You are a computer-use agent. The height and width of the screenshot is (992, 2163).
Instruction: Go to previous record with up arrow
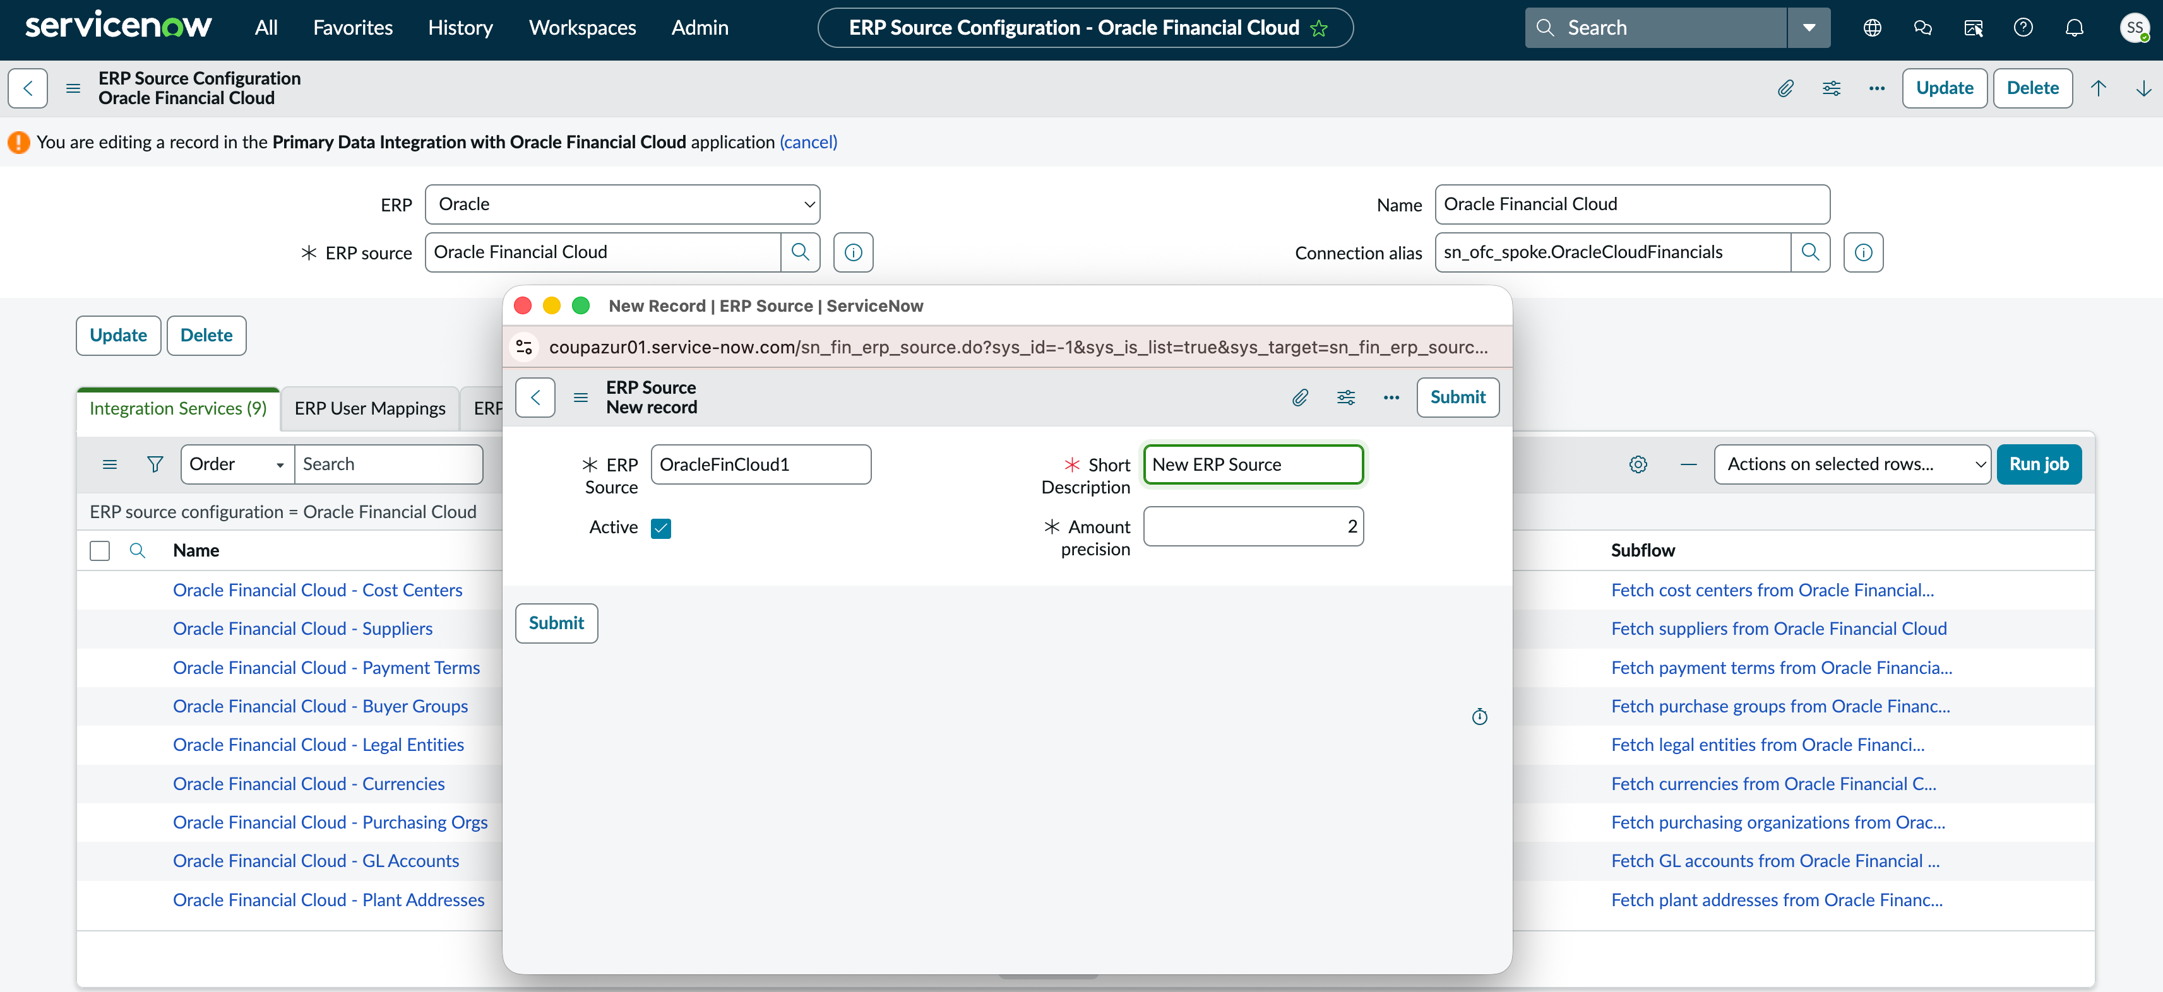click(x=2099, y=88)
